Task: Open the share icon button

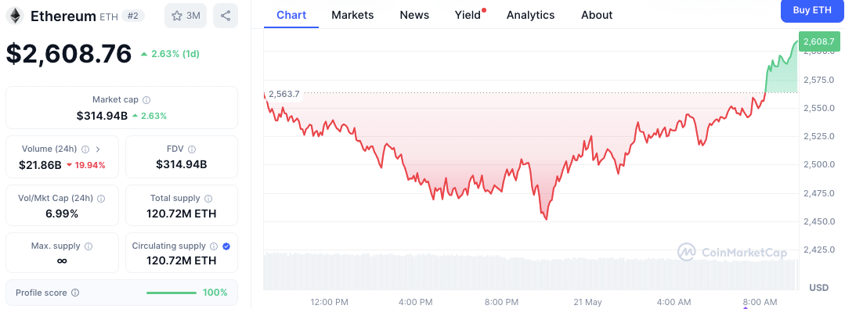Action: tap(226, 16)
